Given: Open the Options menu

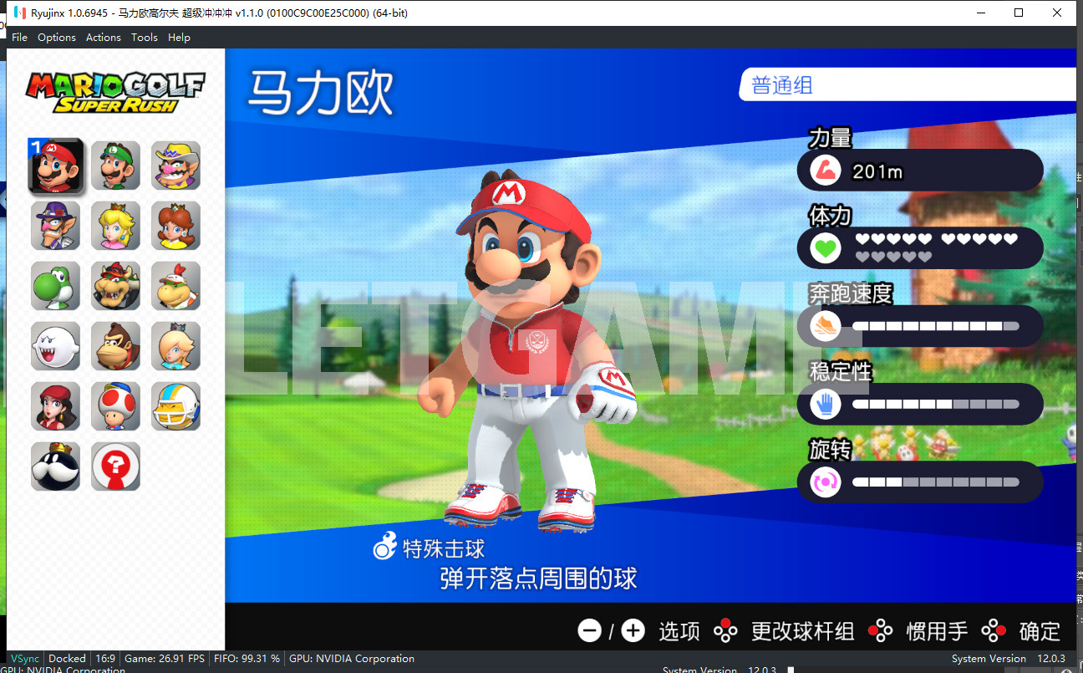Looking at the screenshot, I should click(57, 38).
